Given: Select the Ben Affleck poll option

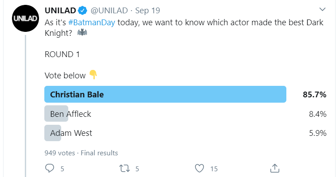Looking at the screenshot, I should coord(70,114).
